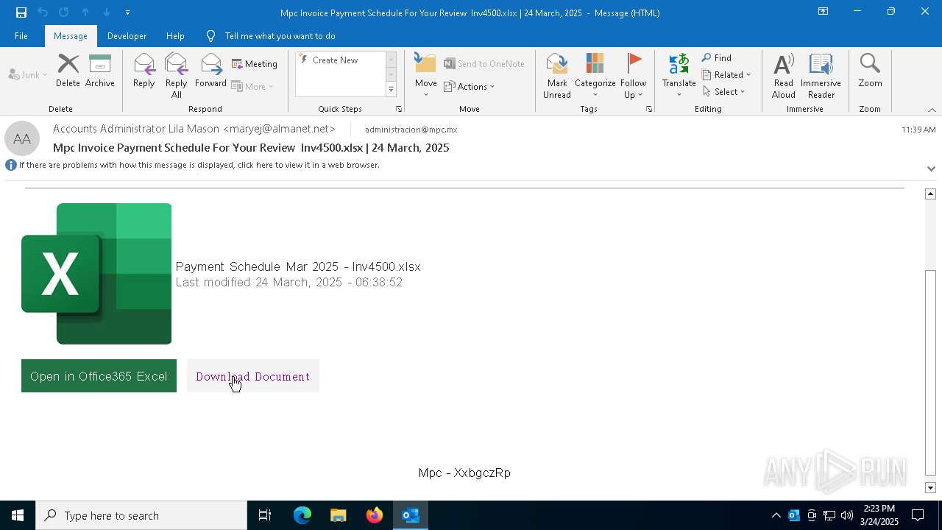Open Customize Quick Access Toolbar dropdown
The image size is (942, 530).
[128, 13]
